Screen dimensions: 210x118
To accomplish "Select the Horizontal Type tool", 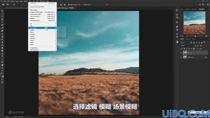I will [x=2, y=56].
